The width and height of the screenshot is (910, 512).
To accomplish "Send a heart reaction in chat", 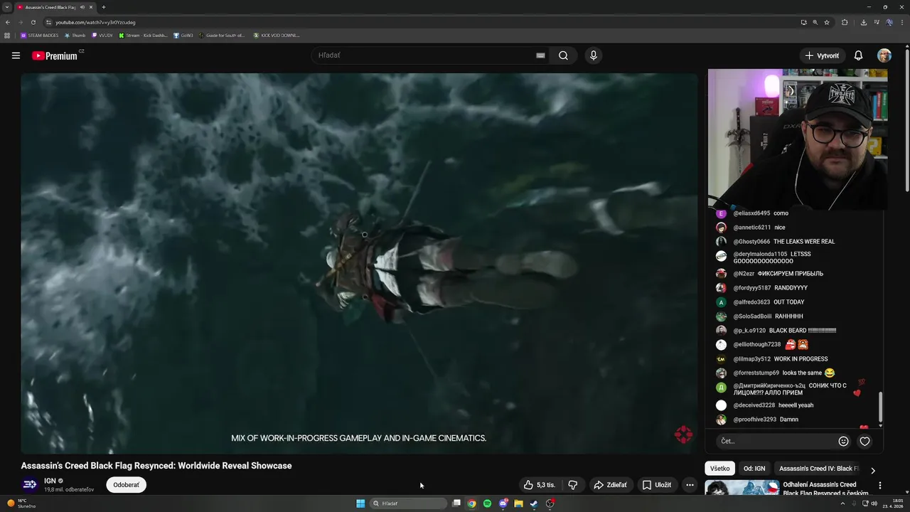I will pyautogui.click(x=864, y=441).
